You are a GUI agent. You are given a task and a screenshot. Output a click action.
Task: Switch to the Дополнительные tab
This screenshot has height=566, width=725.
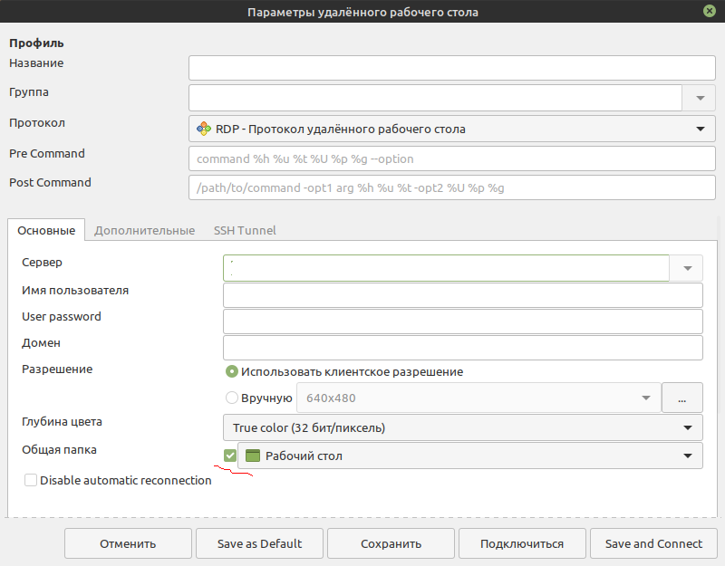[x=145, y=230]
